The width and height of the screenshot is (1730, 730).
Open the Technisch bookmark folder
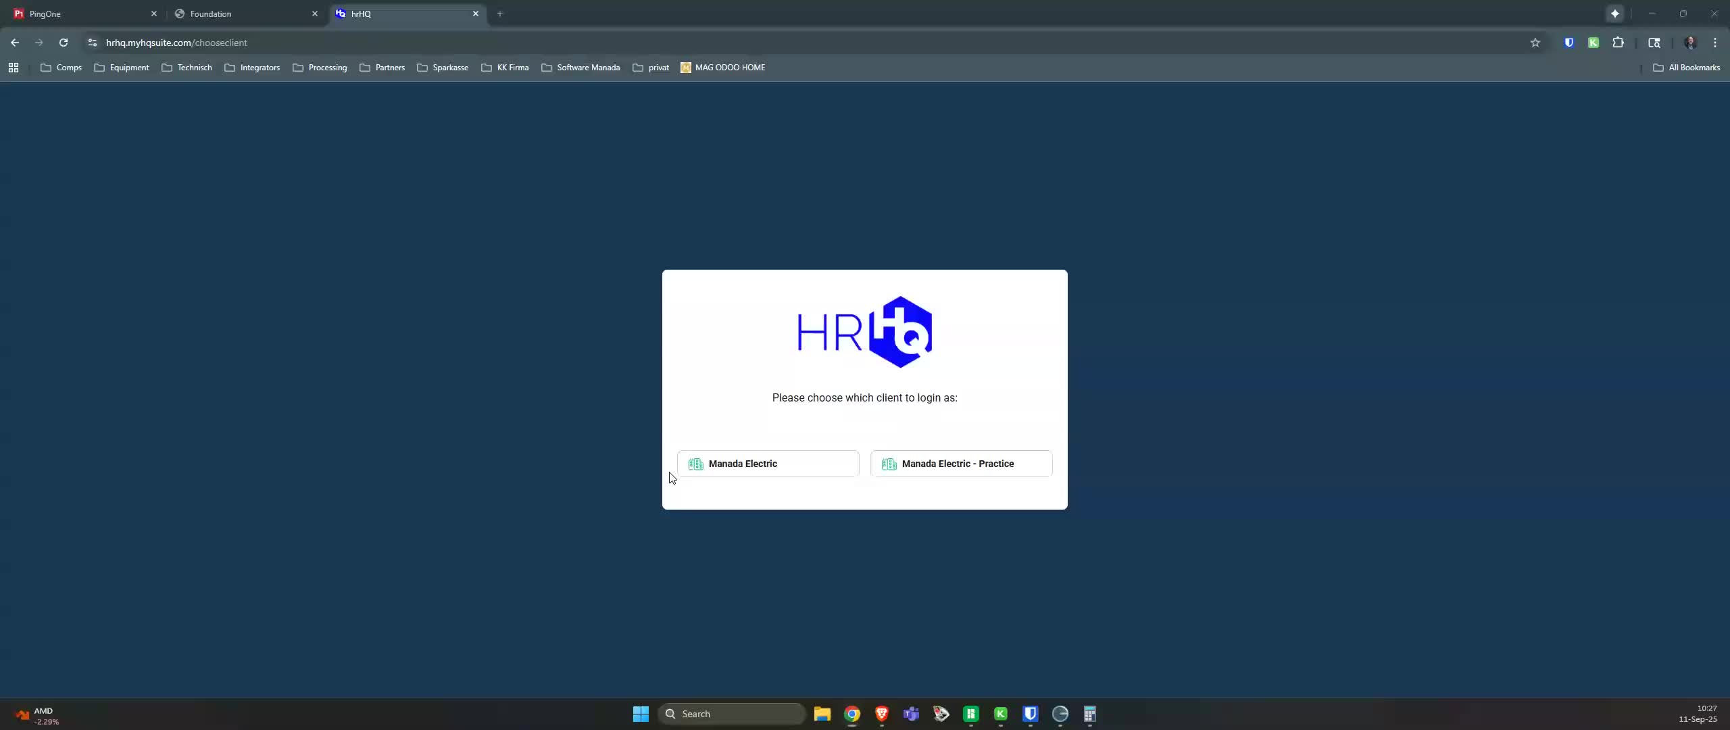click(x=187, y=68)
